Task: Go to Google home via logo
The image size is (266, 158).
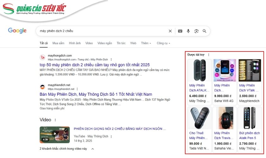Action: click(17, 30)
